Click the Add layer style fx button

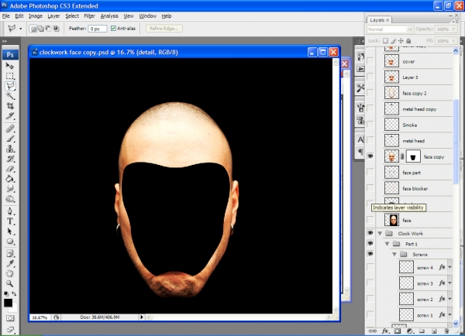pyautogui.click(x=385, y=331)
